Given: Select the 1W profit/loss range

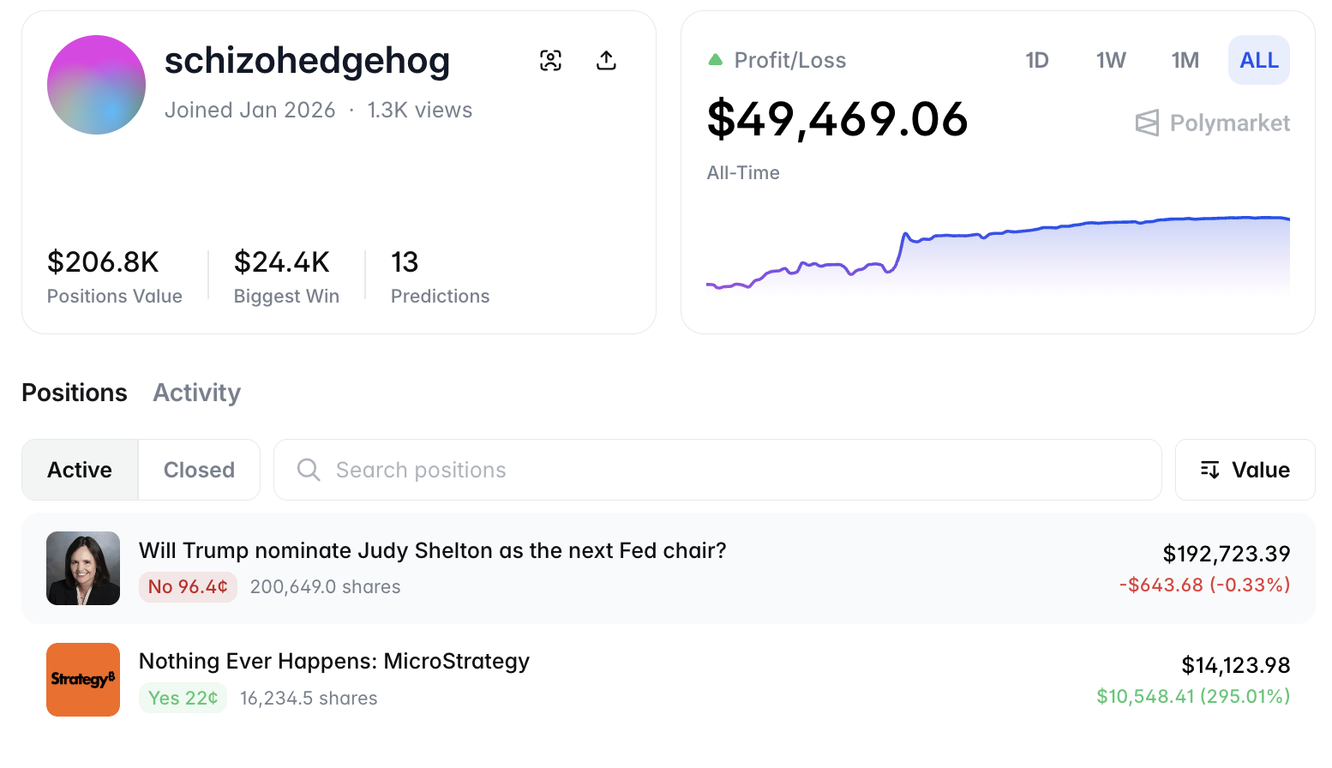Looking at the screenshot, I should (1110, 60).
